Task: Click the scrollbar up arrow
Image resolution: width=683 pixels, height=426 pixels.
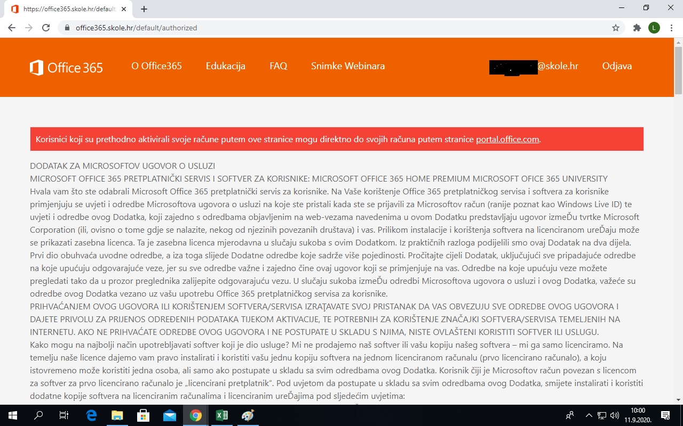Action: pos(679,42)
